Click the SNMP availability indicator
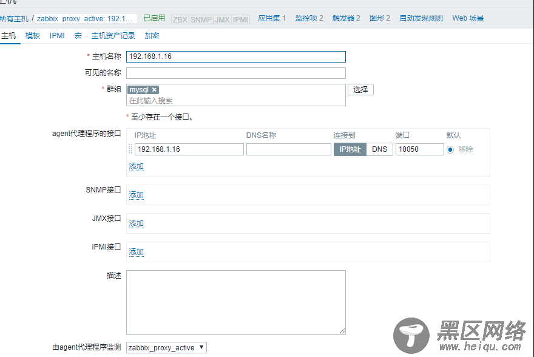This screenshot has width=534, height=357. click(x=201, y=19)
